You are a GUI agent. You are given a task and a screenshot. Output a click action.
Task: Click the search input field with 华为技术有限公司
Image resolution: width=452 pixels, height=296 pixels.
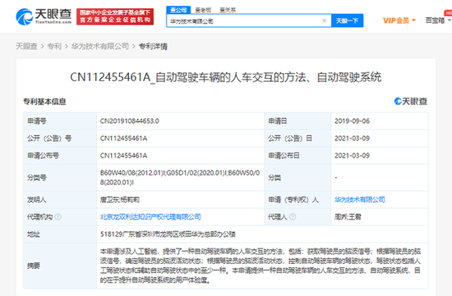click(244, 20)
